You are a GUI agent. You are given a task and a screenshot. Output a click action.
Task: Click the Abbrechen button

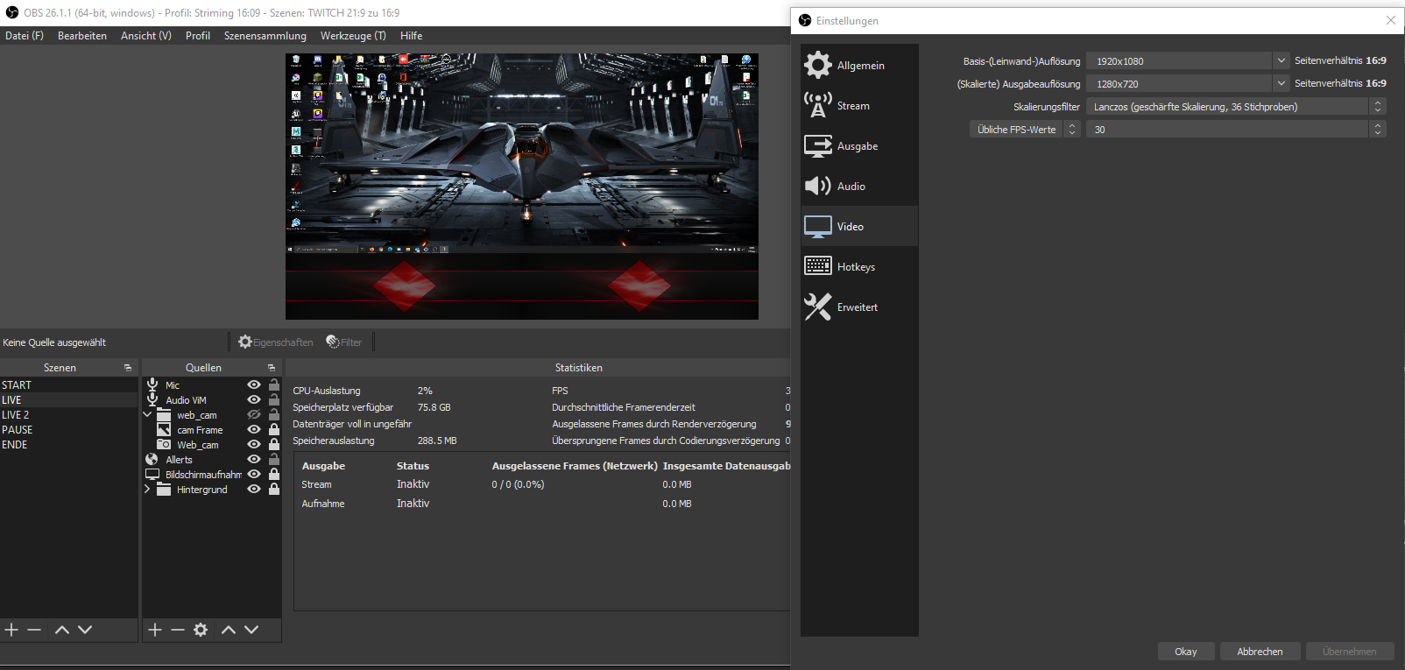tap(1259, 652)
